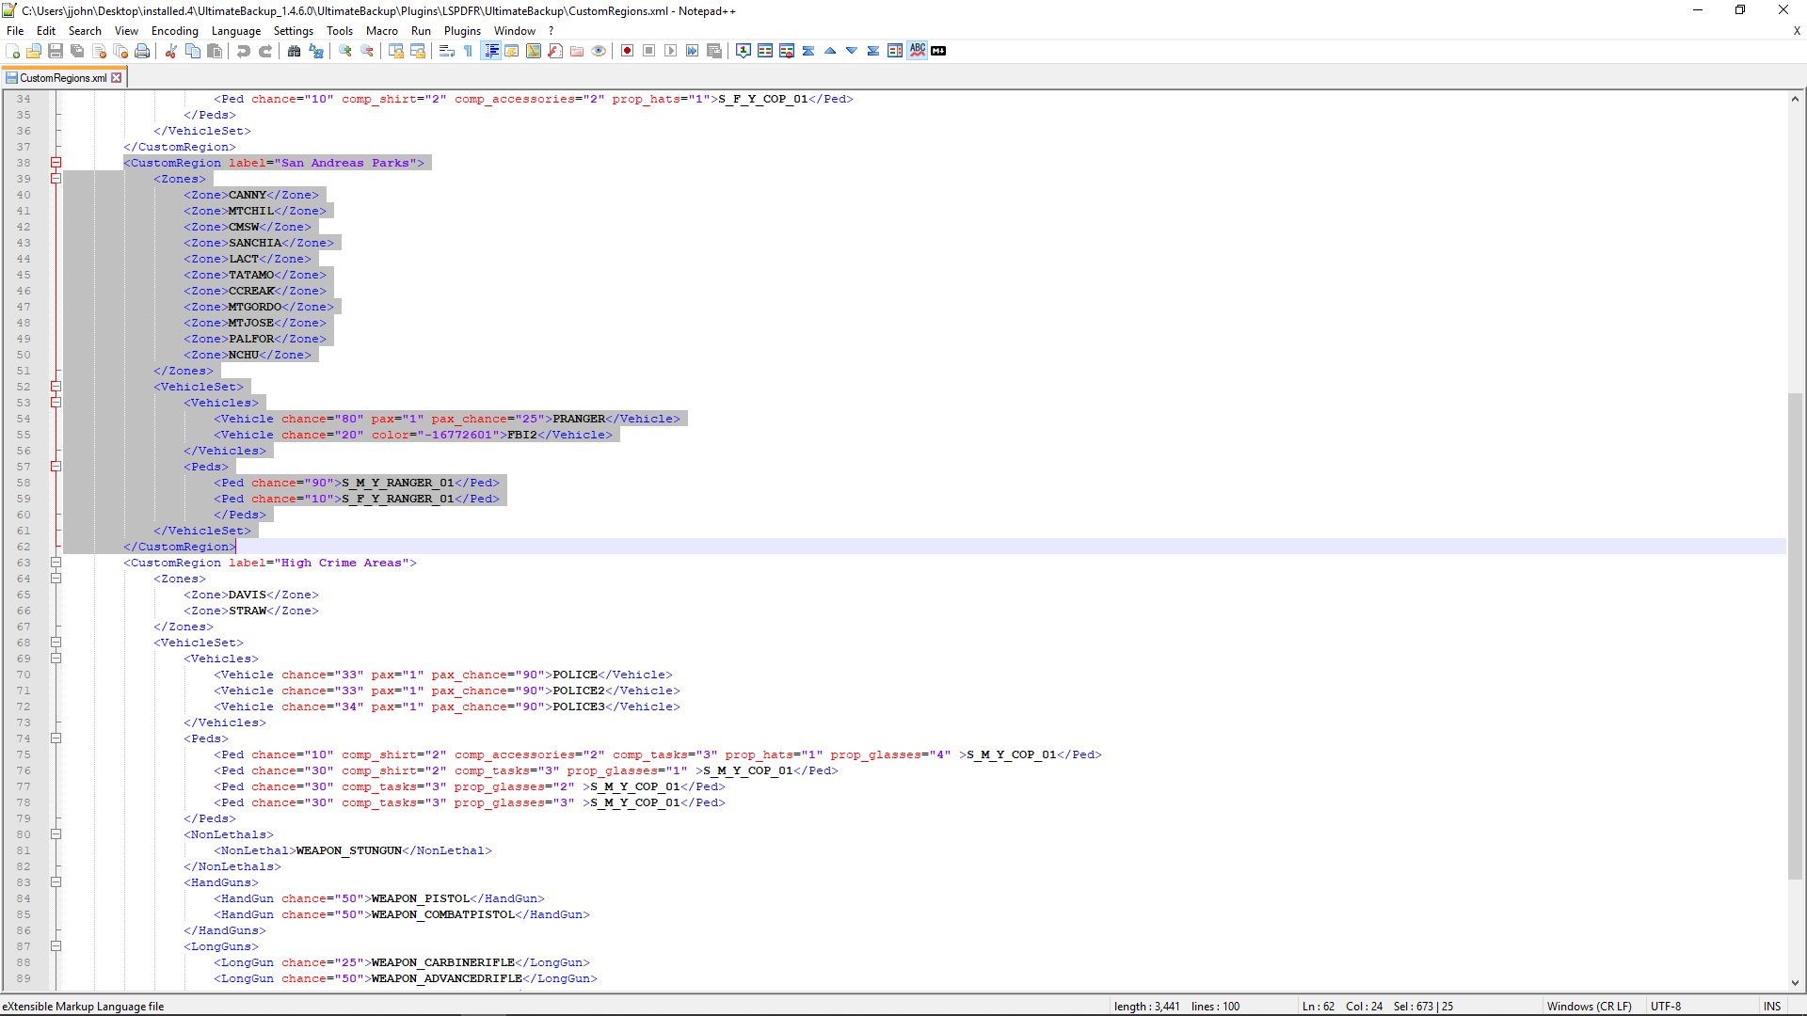The width and height of the screenshot is (1807, 1016).
Task: Click the Cut scissors icon
Action: pos(171,51)
